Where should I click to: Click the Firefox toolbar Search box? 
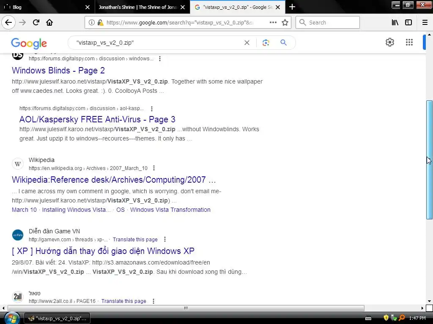coord(328,22)
